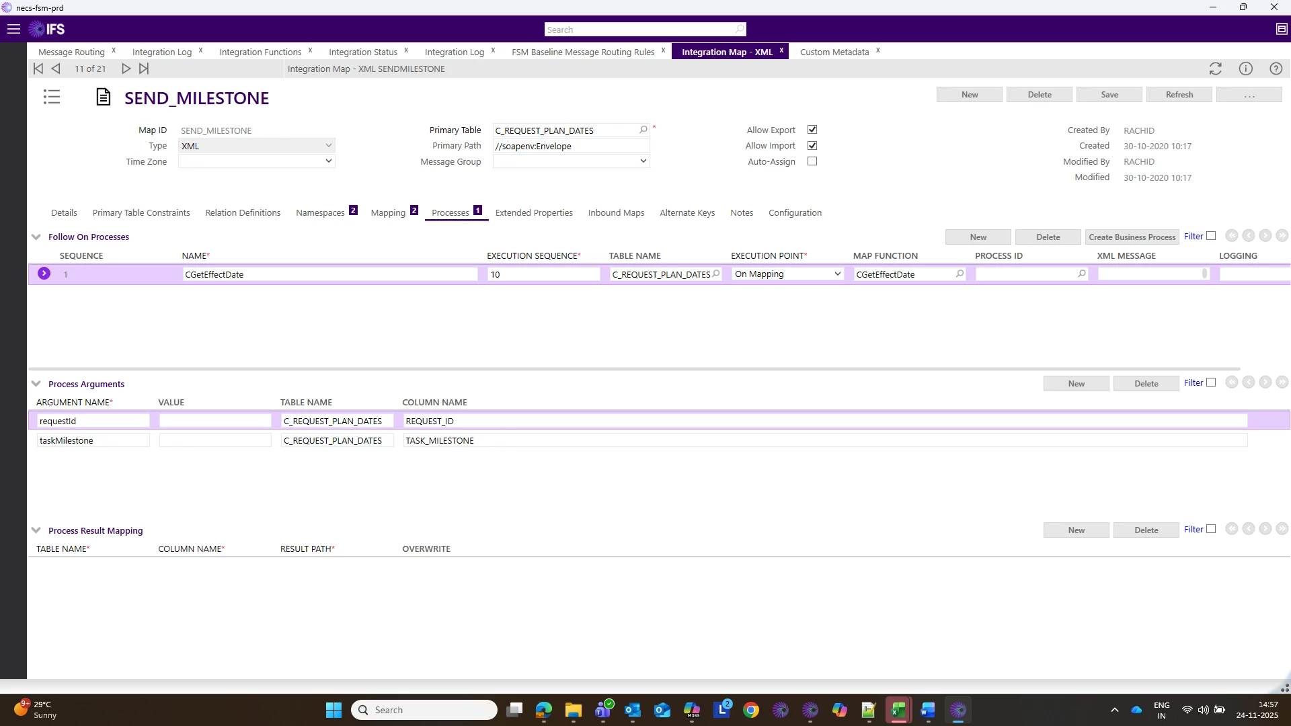Uncheck the Allow Export checkbox
The width and height of the screenshot is (1291, 726).
point(812,130)
